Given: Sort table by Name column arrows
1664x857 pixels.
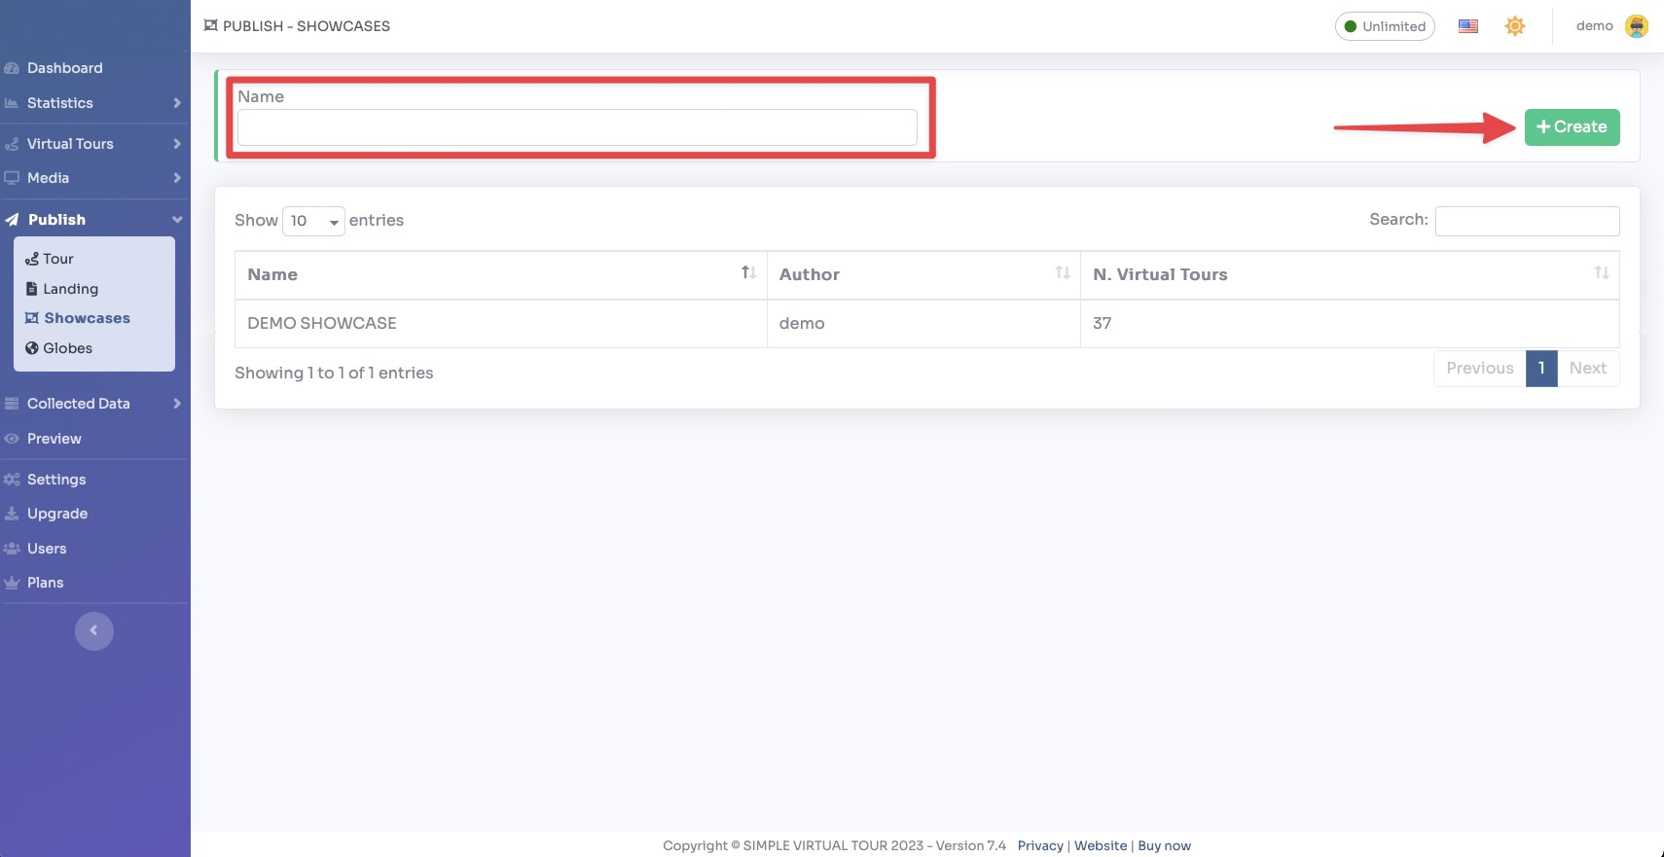Looking at the screenshot, I should (x=747, y=273).
